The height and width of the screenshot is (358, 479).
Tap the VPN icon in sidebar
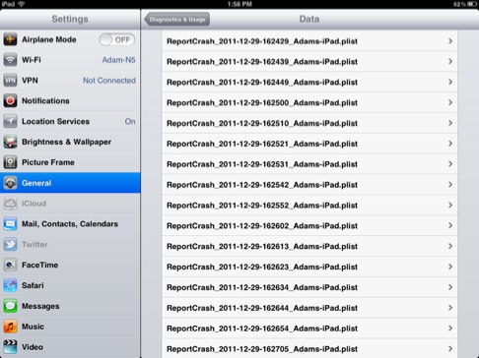point(10,81)
